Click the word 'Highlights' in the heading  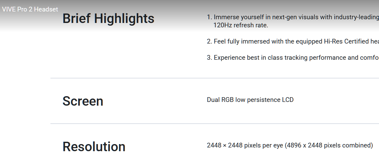(124, 19)
